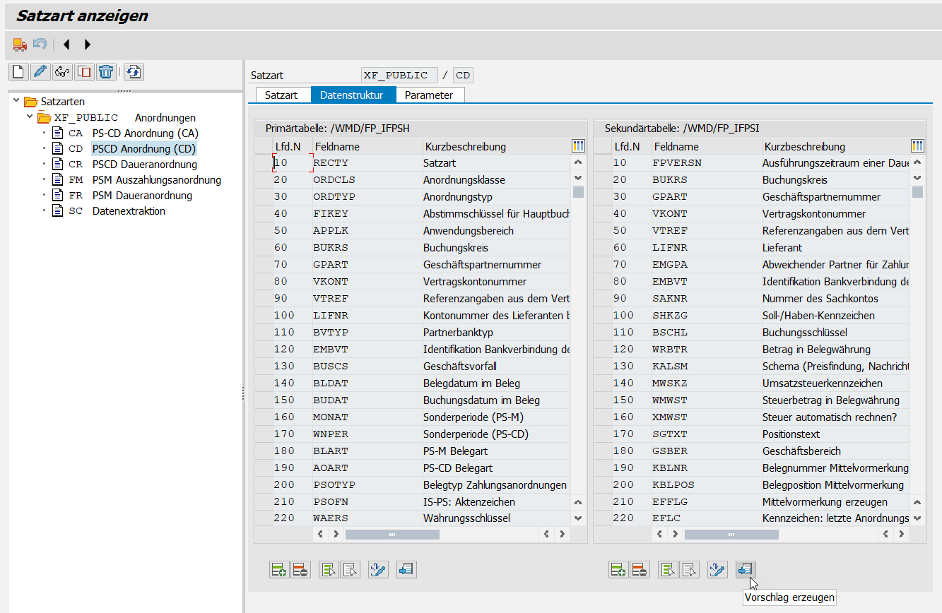Open column settings of primary table

pyautogui.click(x=578, y=146)
